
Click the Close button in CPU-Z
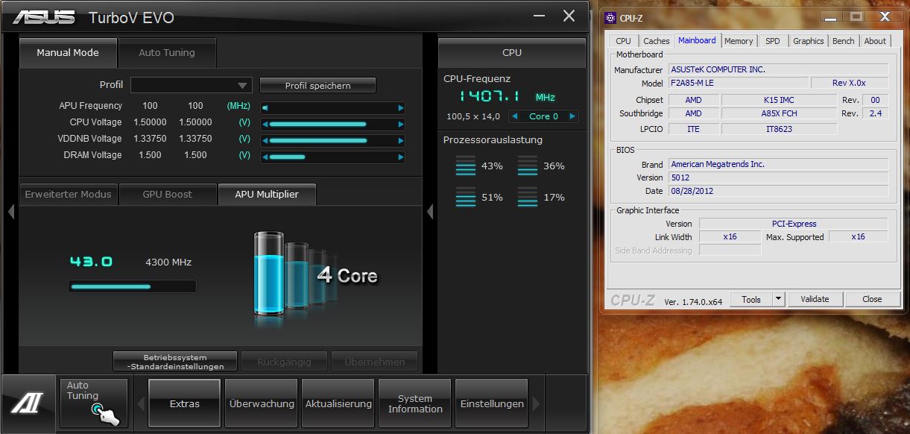pyautogui.click(x=872, y=299)
